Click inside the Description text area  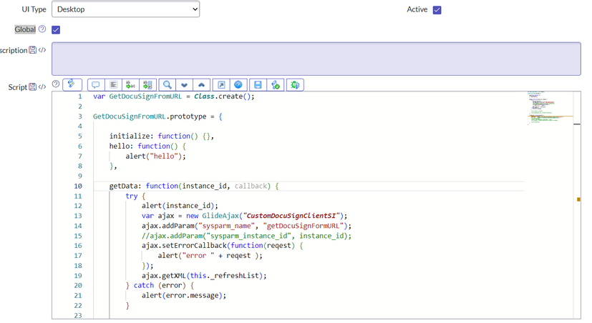(x=316, y=59)
